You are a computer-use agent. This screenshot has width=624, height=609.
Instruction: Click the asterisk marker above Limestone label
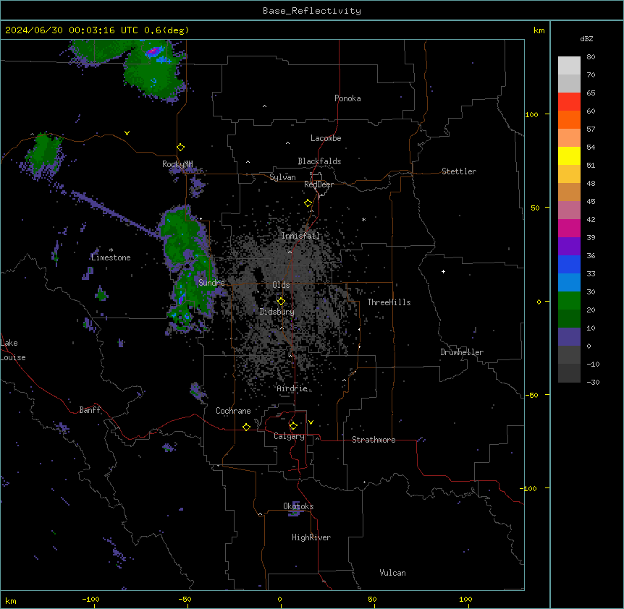click(111, 250)
